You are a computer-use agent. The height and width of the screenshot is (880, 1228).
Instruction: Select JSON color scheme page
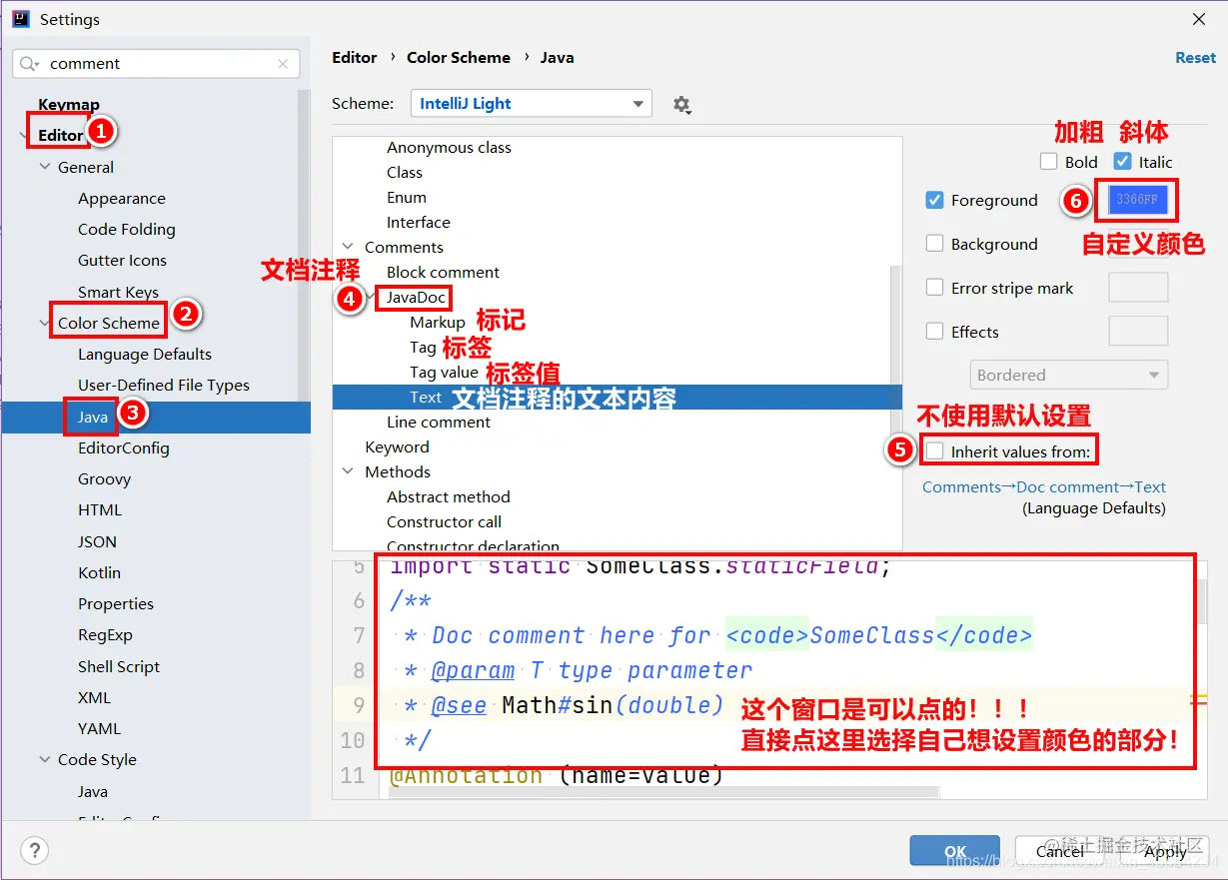(98, 541)
